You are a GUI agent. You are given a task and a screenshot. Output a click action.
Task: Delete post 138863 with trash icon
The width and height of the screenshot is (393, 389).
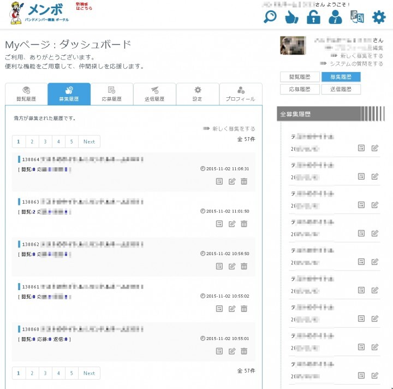(244, 223)
